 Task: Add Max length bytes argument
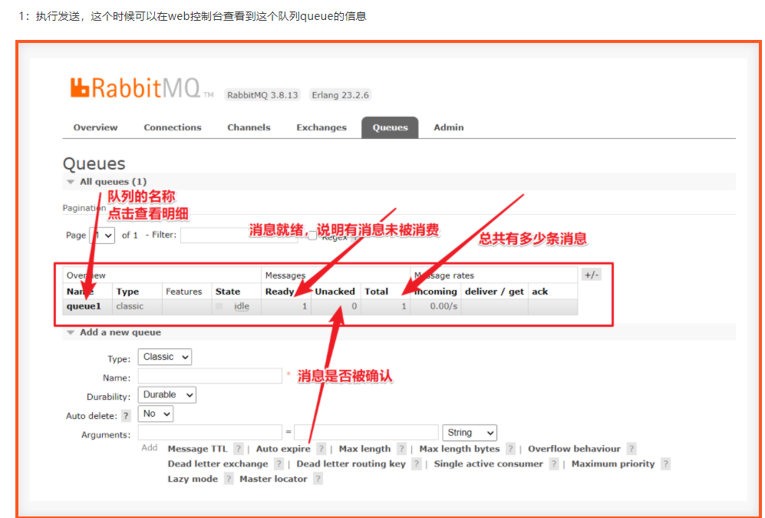point(460,449)
